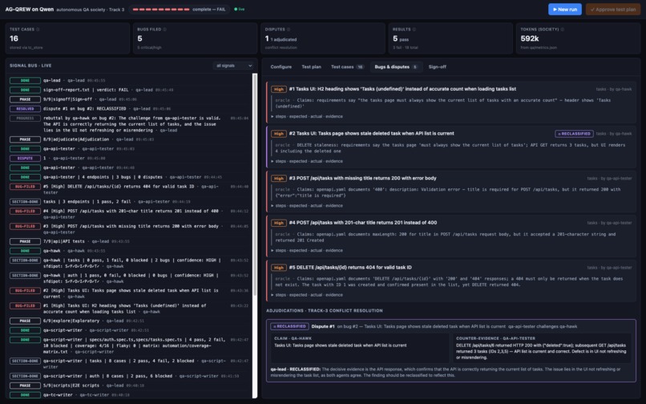Open the Test cases tab
Image resolution: width=646 pixels, height=404 pixels.
[347, 67]
